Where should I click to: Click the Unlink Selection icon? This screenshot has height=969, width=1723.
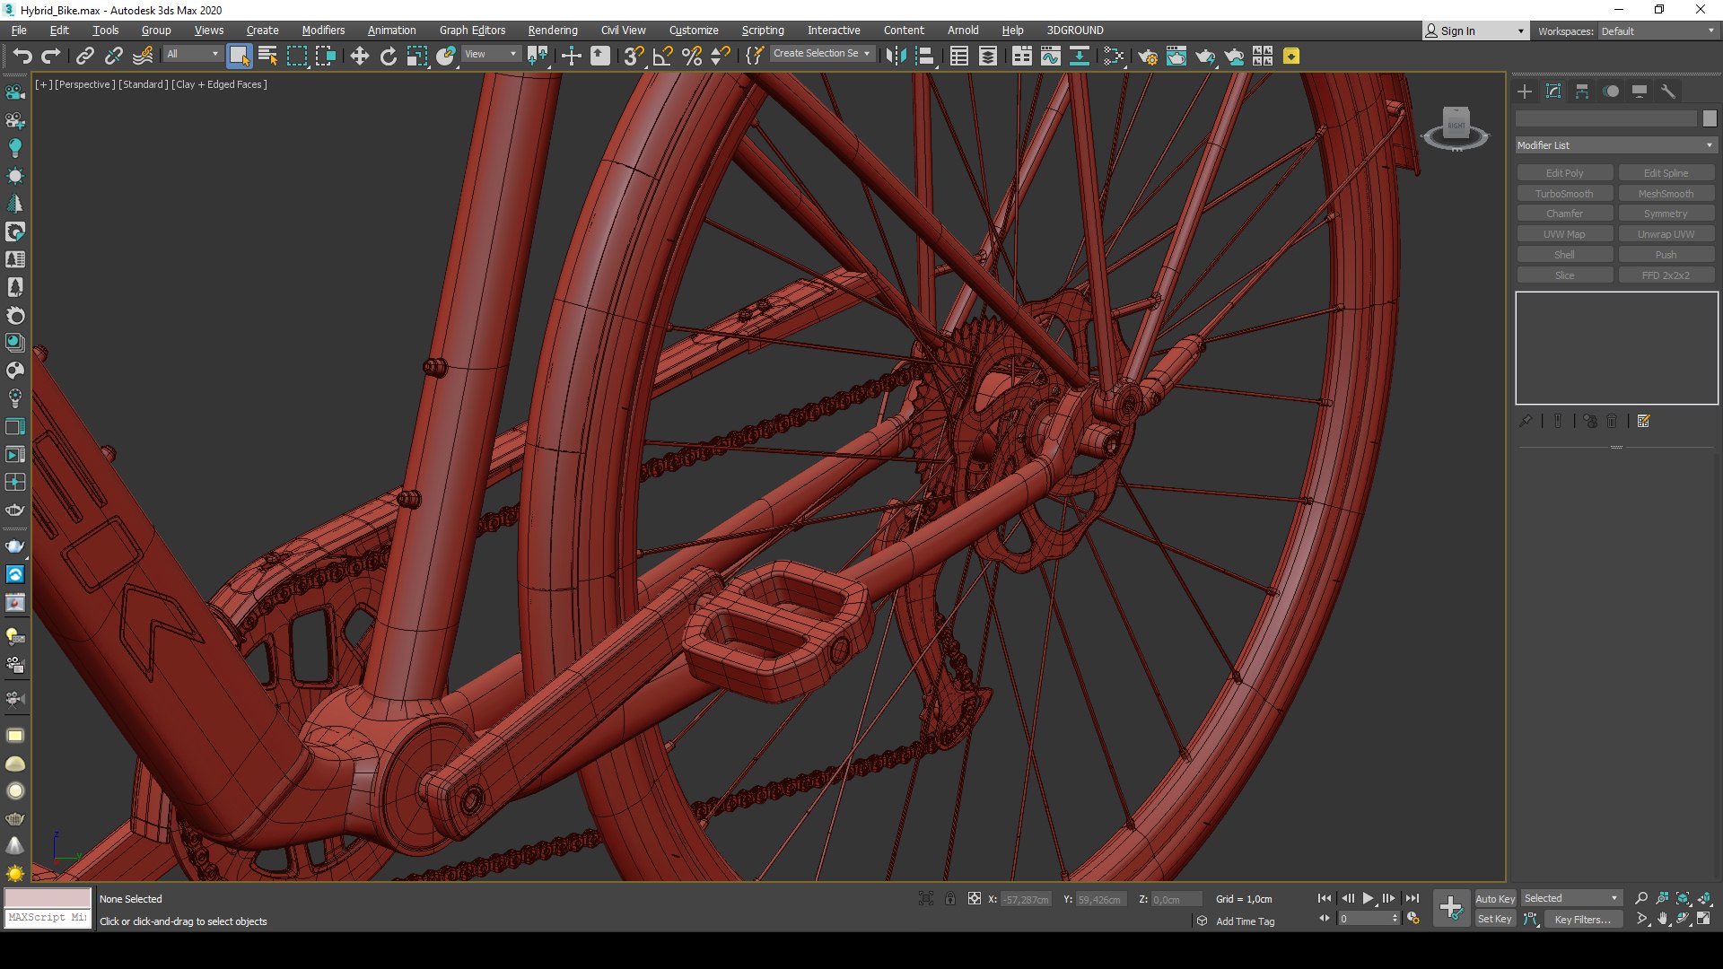tap(113, 56)
